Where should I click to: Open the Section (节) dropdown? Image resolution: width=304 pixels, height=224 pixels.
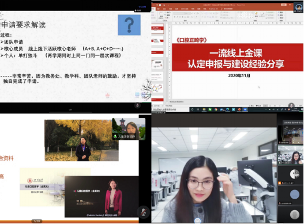(x=167, y=18)
